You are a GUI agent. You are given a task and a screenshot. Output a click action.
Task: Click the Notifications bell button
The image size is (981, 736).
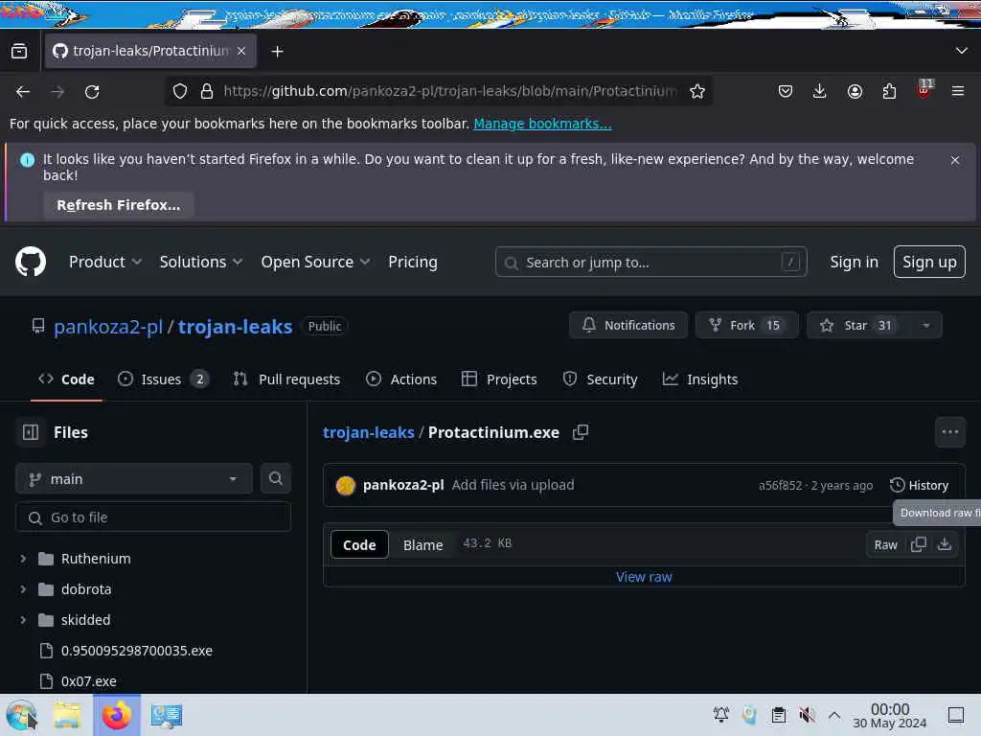coord(628,326)
